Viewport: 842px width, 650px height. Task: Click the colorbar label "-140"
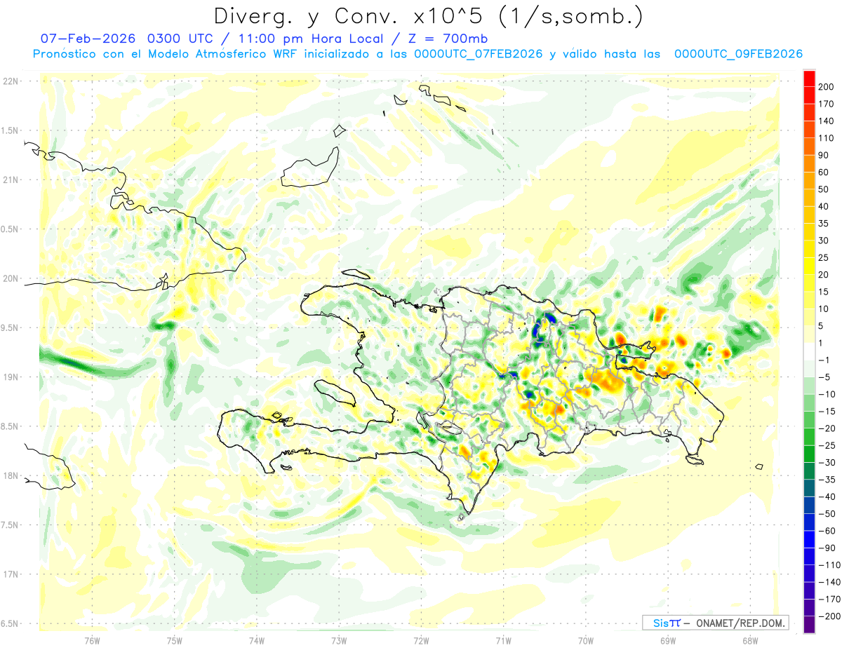[x=829, y=583]
